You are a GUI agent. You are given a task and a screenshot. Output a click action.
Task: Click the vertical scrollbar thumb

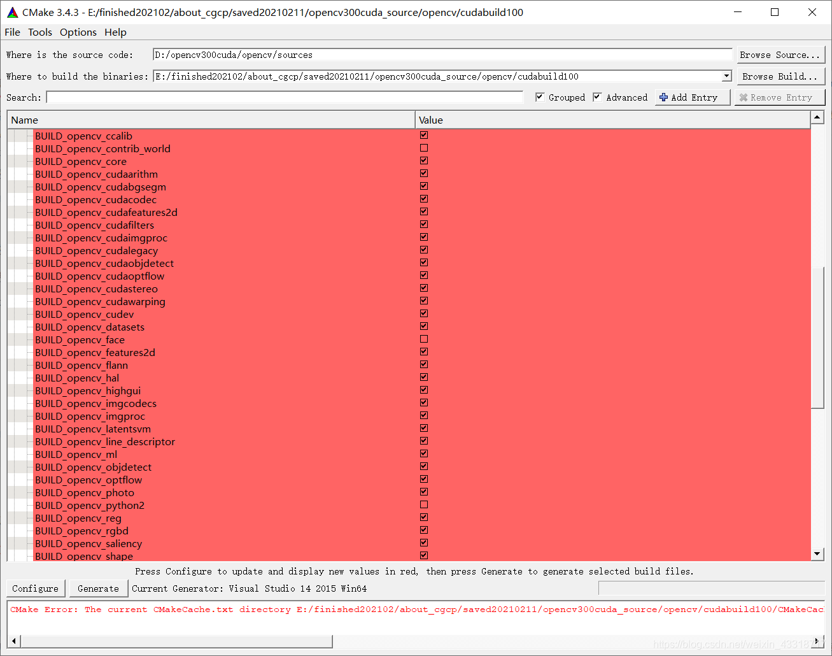817,338
